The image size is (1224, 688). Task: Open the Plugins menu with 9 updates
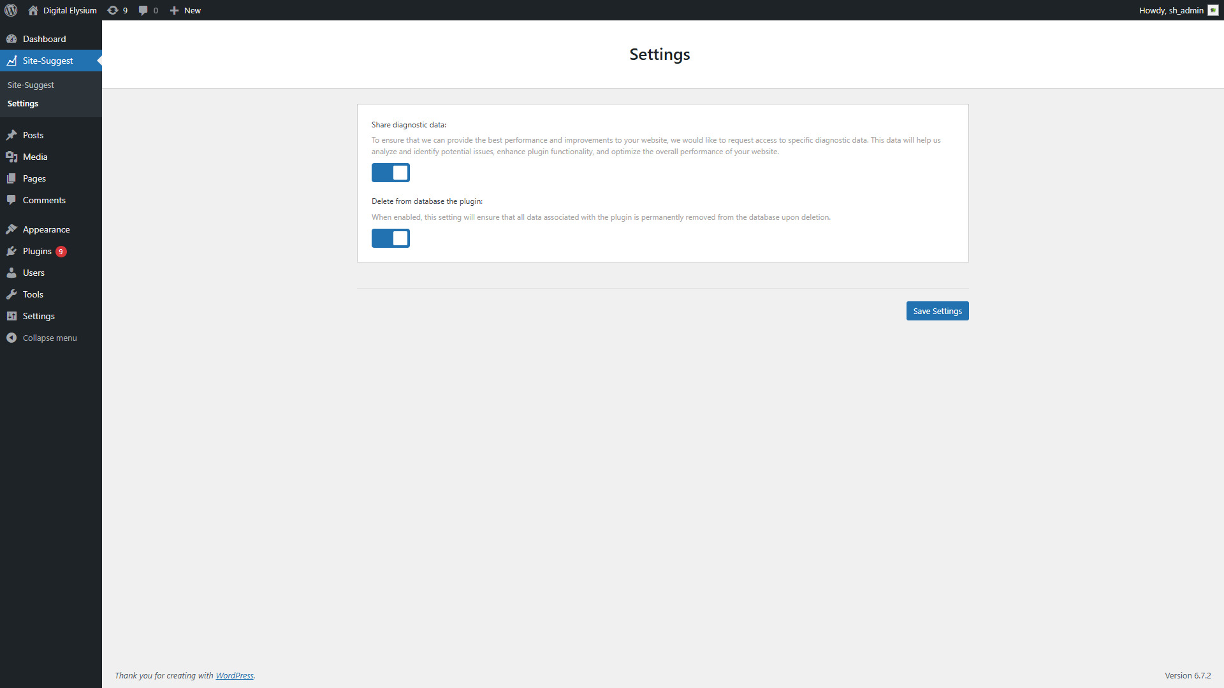tap(37, 251)
